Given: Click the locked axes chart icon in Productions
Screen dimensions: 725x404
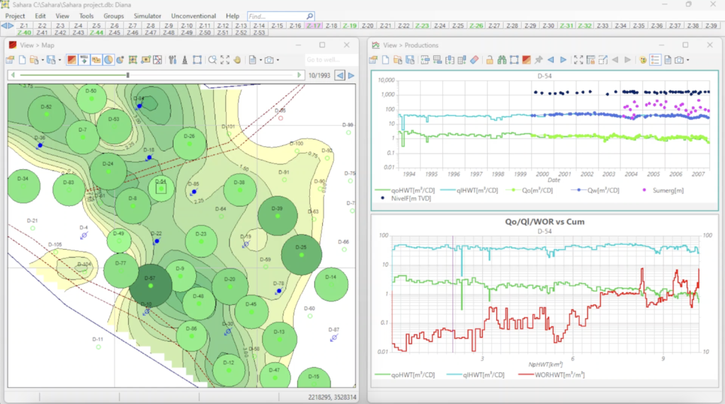Looking at the screenshot, I should [590, 59].
